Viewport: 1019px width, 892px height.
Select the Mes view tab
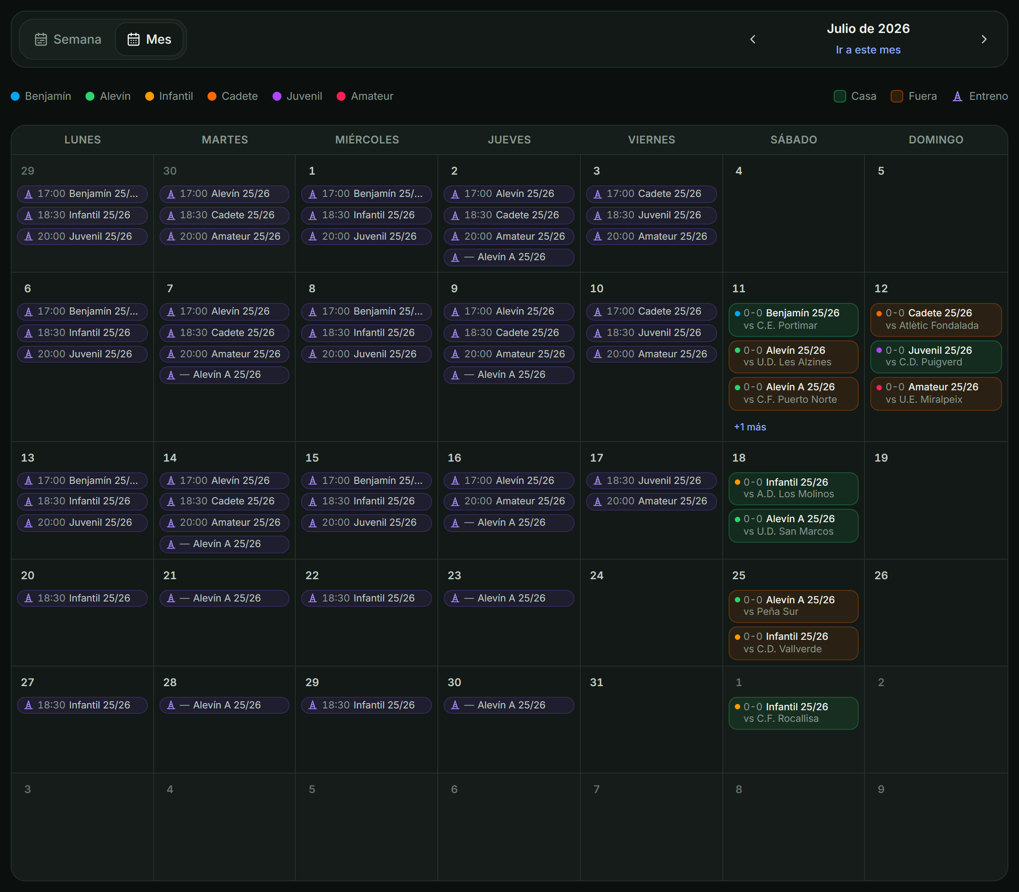point(149,39)
